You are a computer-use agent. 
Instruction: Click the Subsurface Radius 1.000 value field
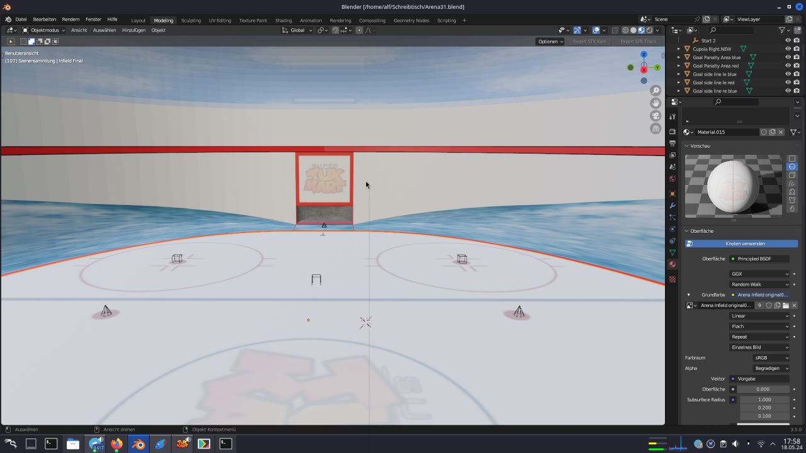tap(764, 400)
